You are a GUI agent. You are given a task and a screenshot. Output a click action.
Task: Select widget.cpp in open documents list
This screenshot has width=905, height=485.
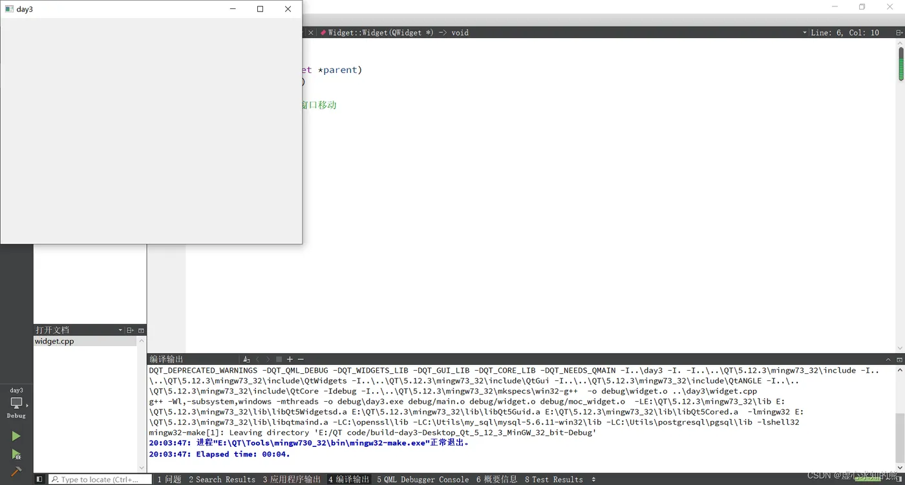click(x=85, y=341)
